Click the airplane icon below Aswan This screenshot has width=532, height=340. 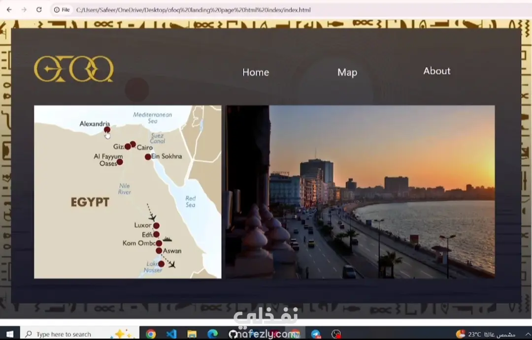(x=172, y=264)
